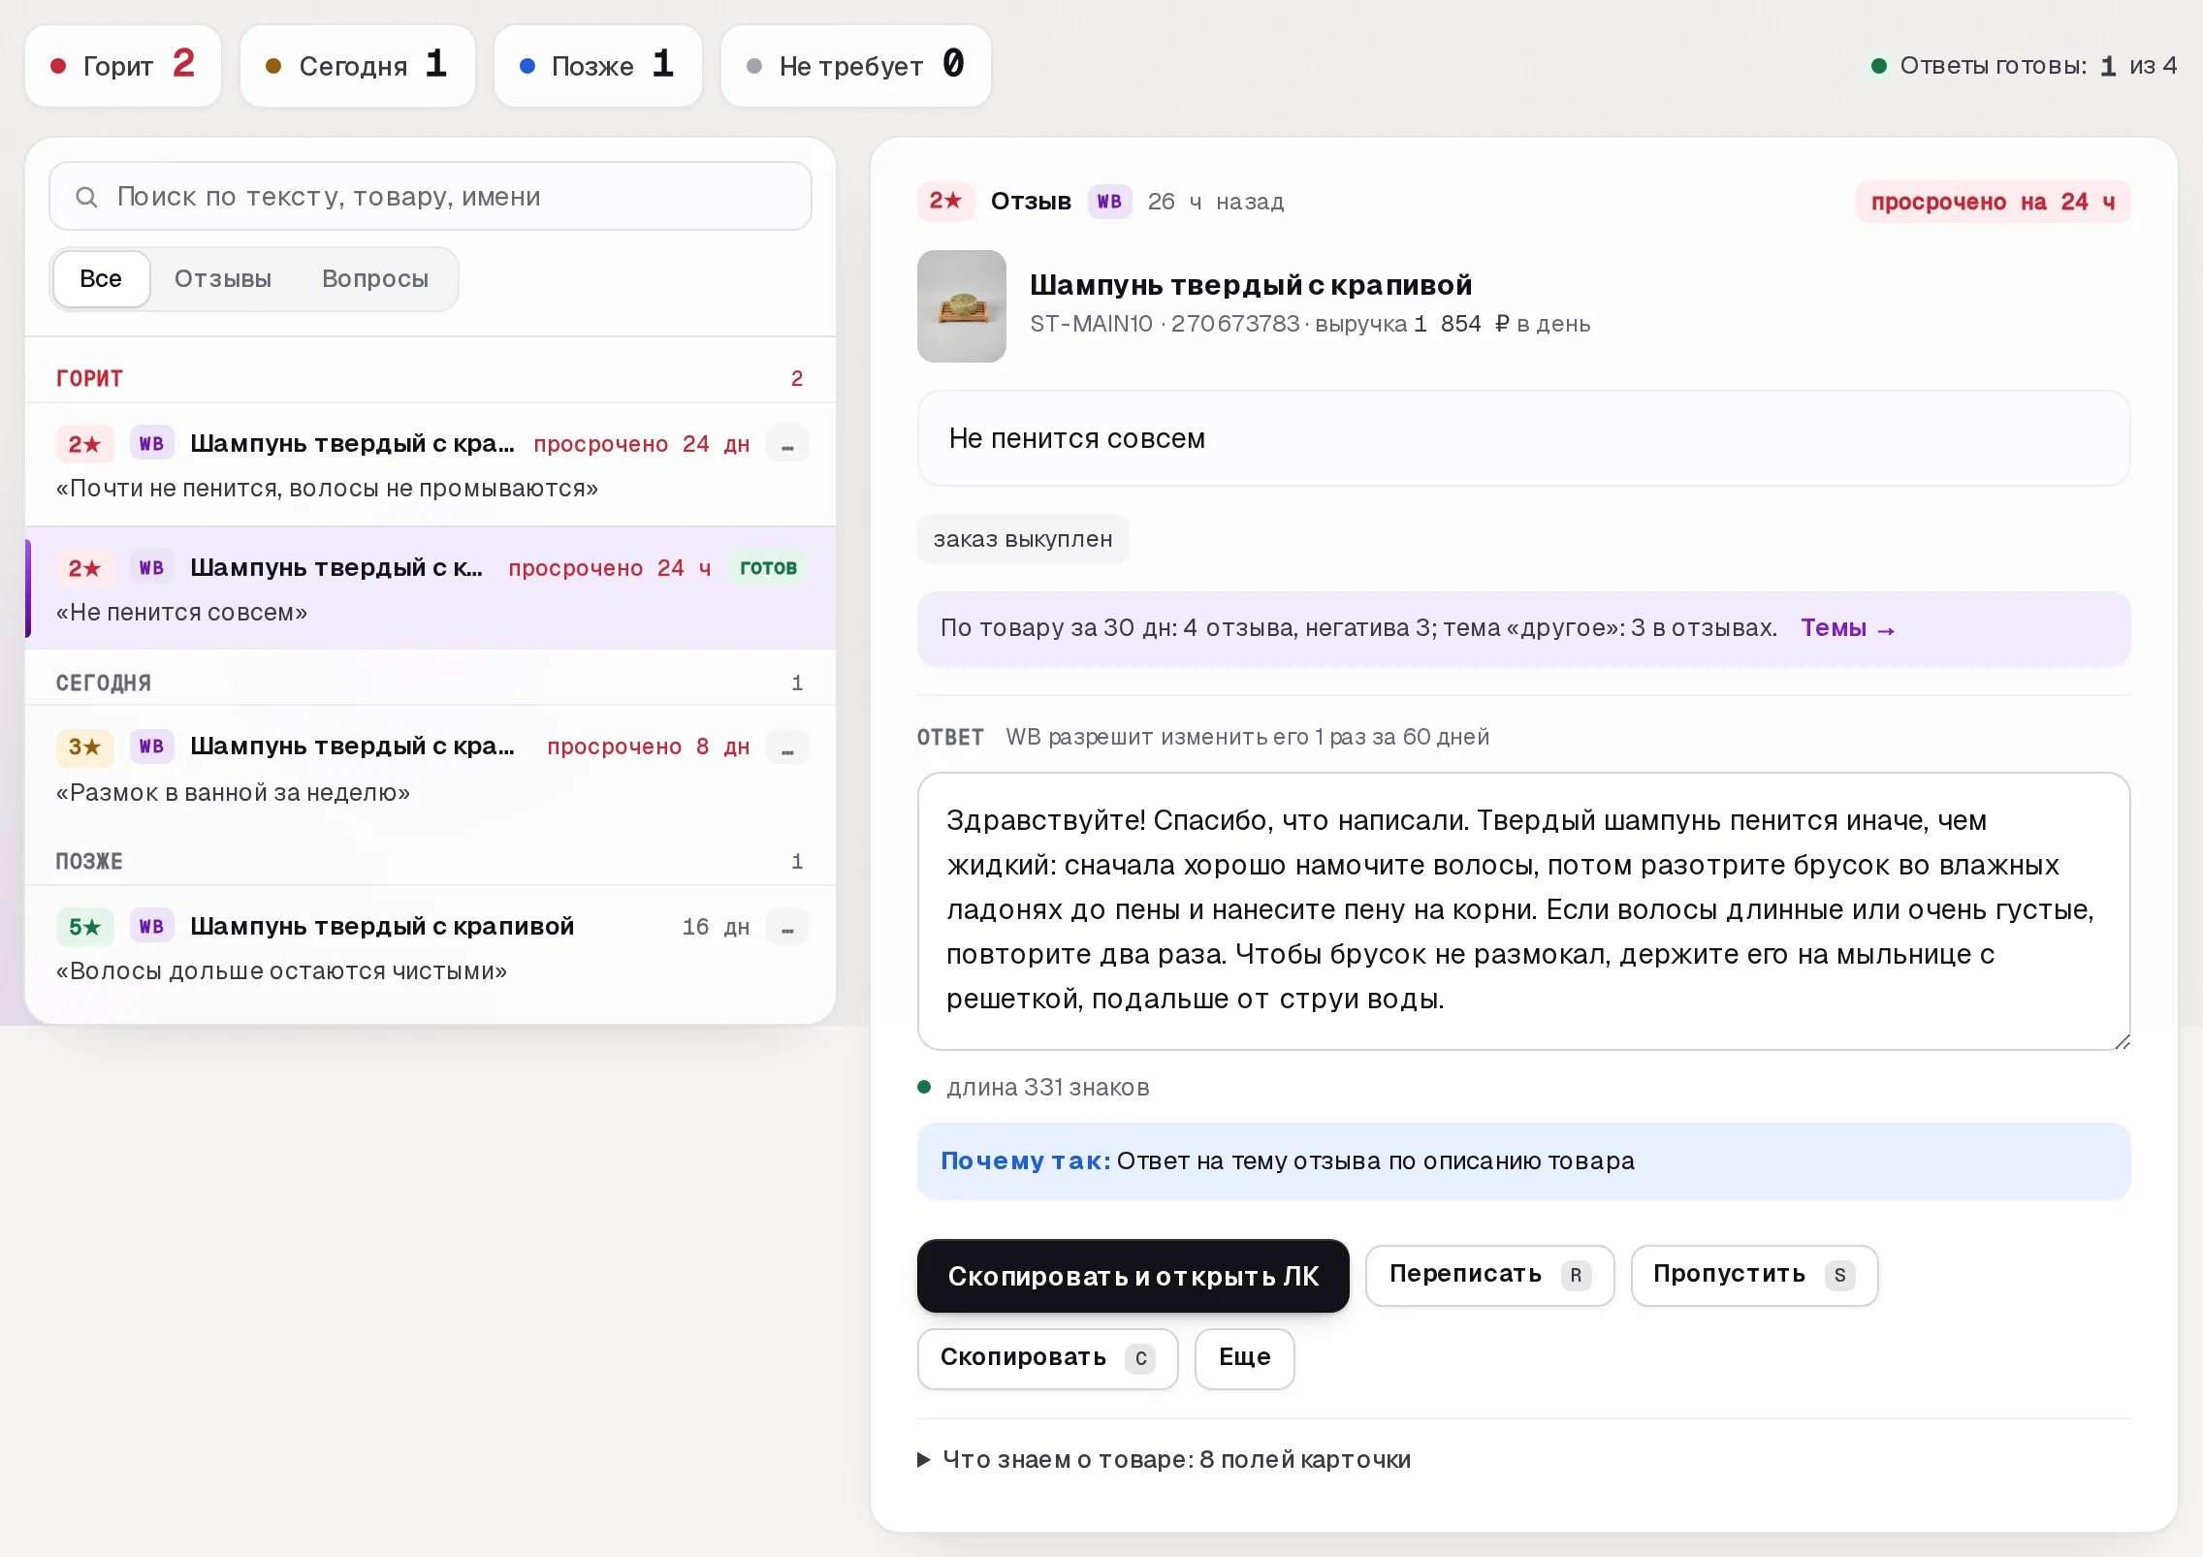
Task: Switch to the «Вопросы» tab
Action: [x=375, y=279]
